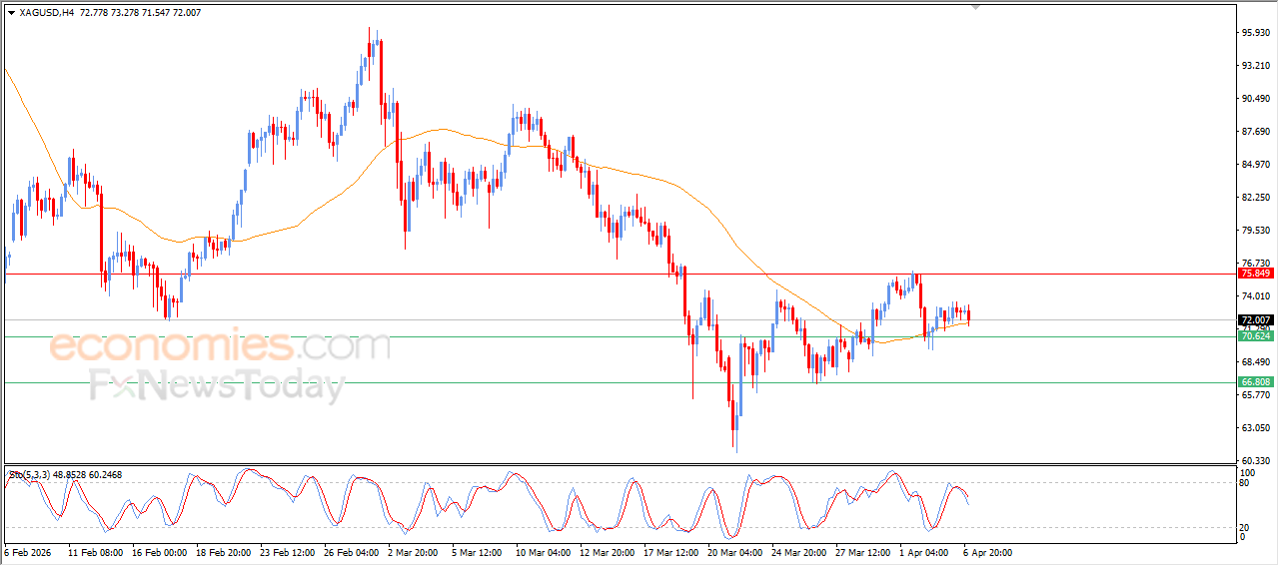Image resolution: width=1279 pixels, height=566 pixels.
Task: Select the 75.849 red price tag
Action: 1255,274
